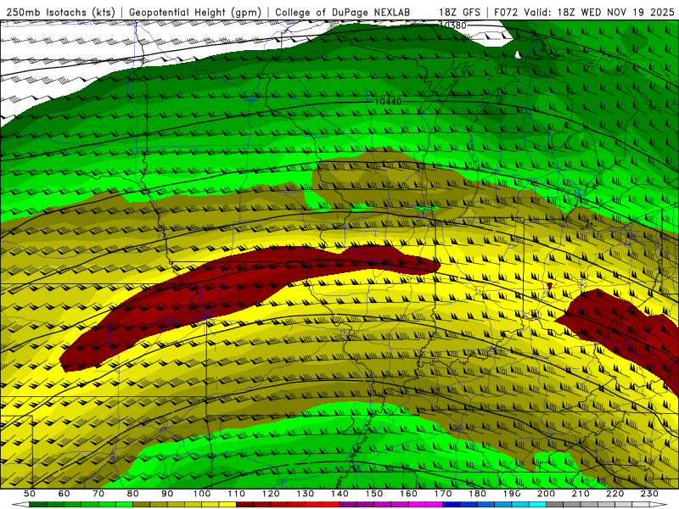This screenshot has height=509, width=679.
Task: Click the 150 value on the legend
Action: [374, 494]
